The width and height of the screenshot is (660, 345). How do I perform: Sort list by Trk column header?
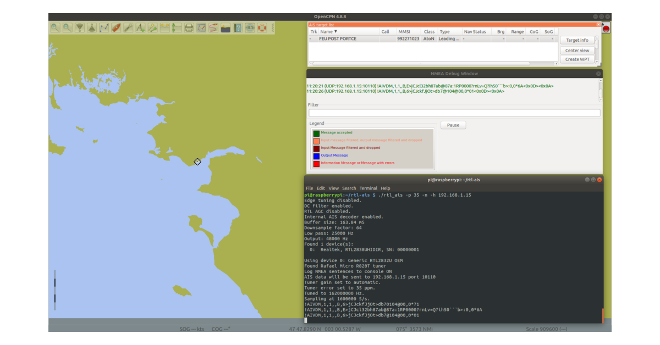click(313, 32)
